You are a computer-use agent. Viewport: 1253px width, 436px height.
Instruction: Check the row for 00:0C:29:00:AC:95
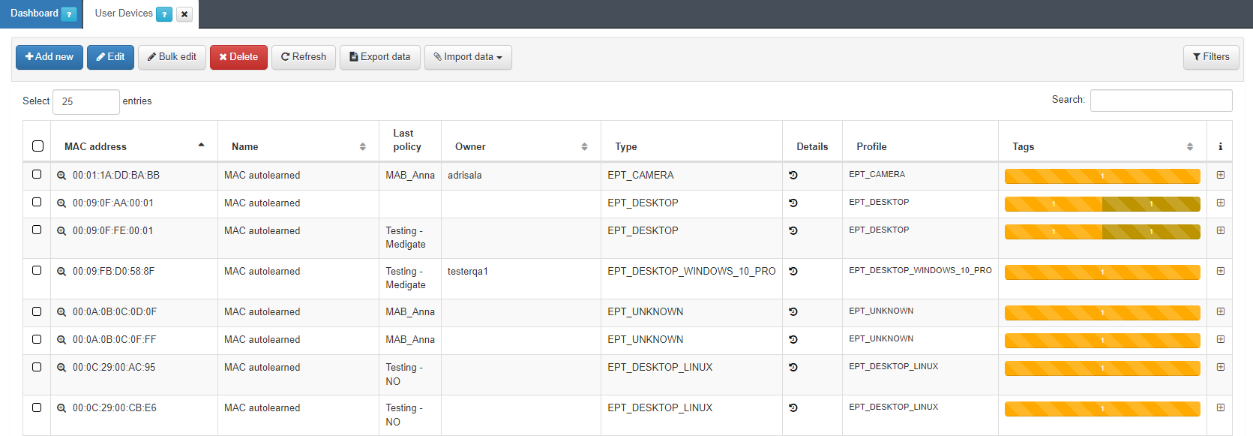point(37,366)
